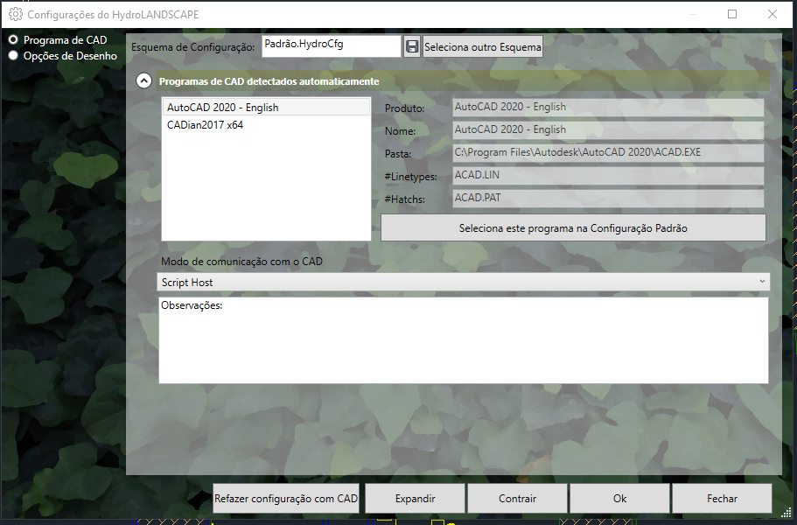Click the settings gear icon in title bar
The height and width of the screenshot is (525, 797).
click(x=15, y=14)
